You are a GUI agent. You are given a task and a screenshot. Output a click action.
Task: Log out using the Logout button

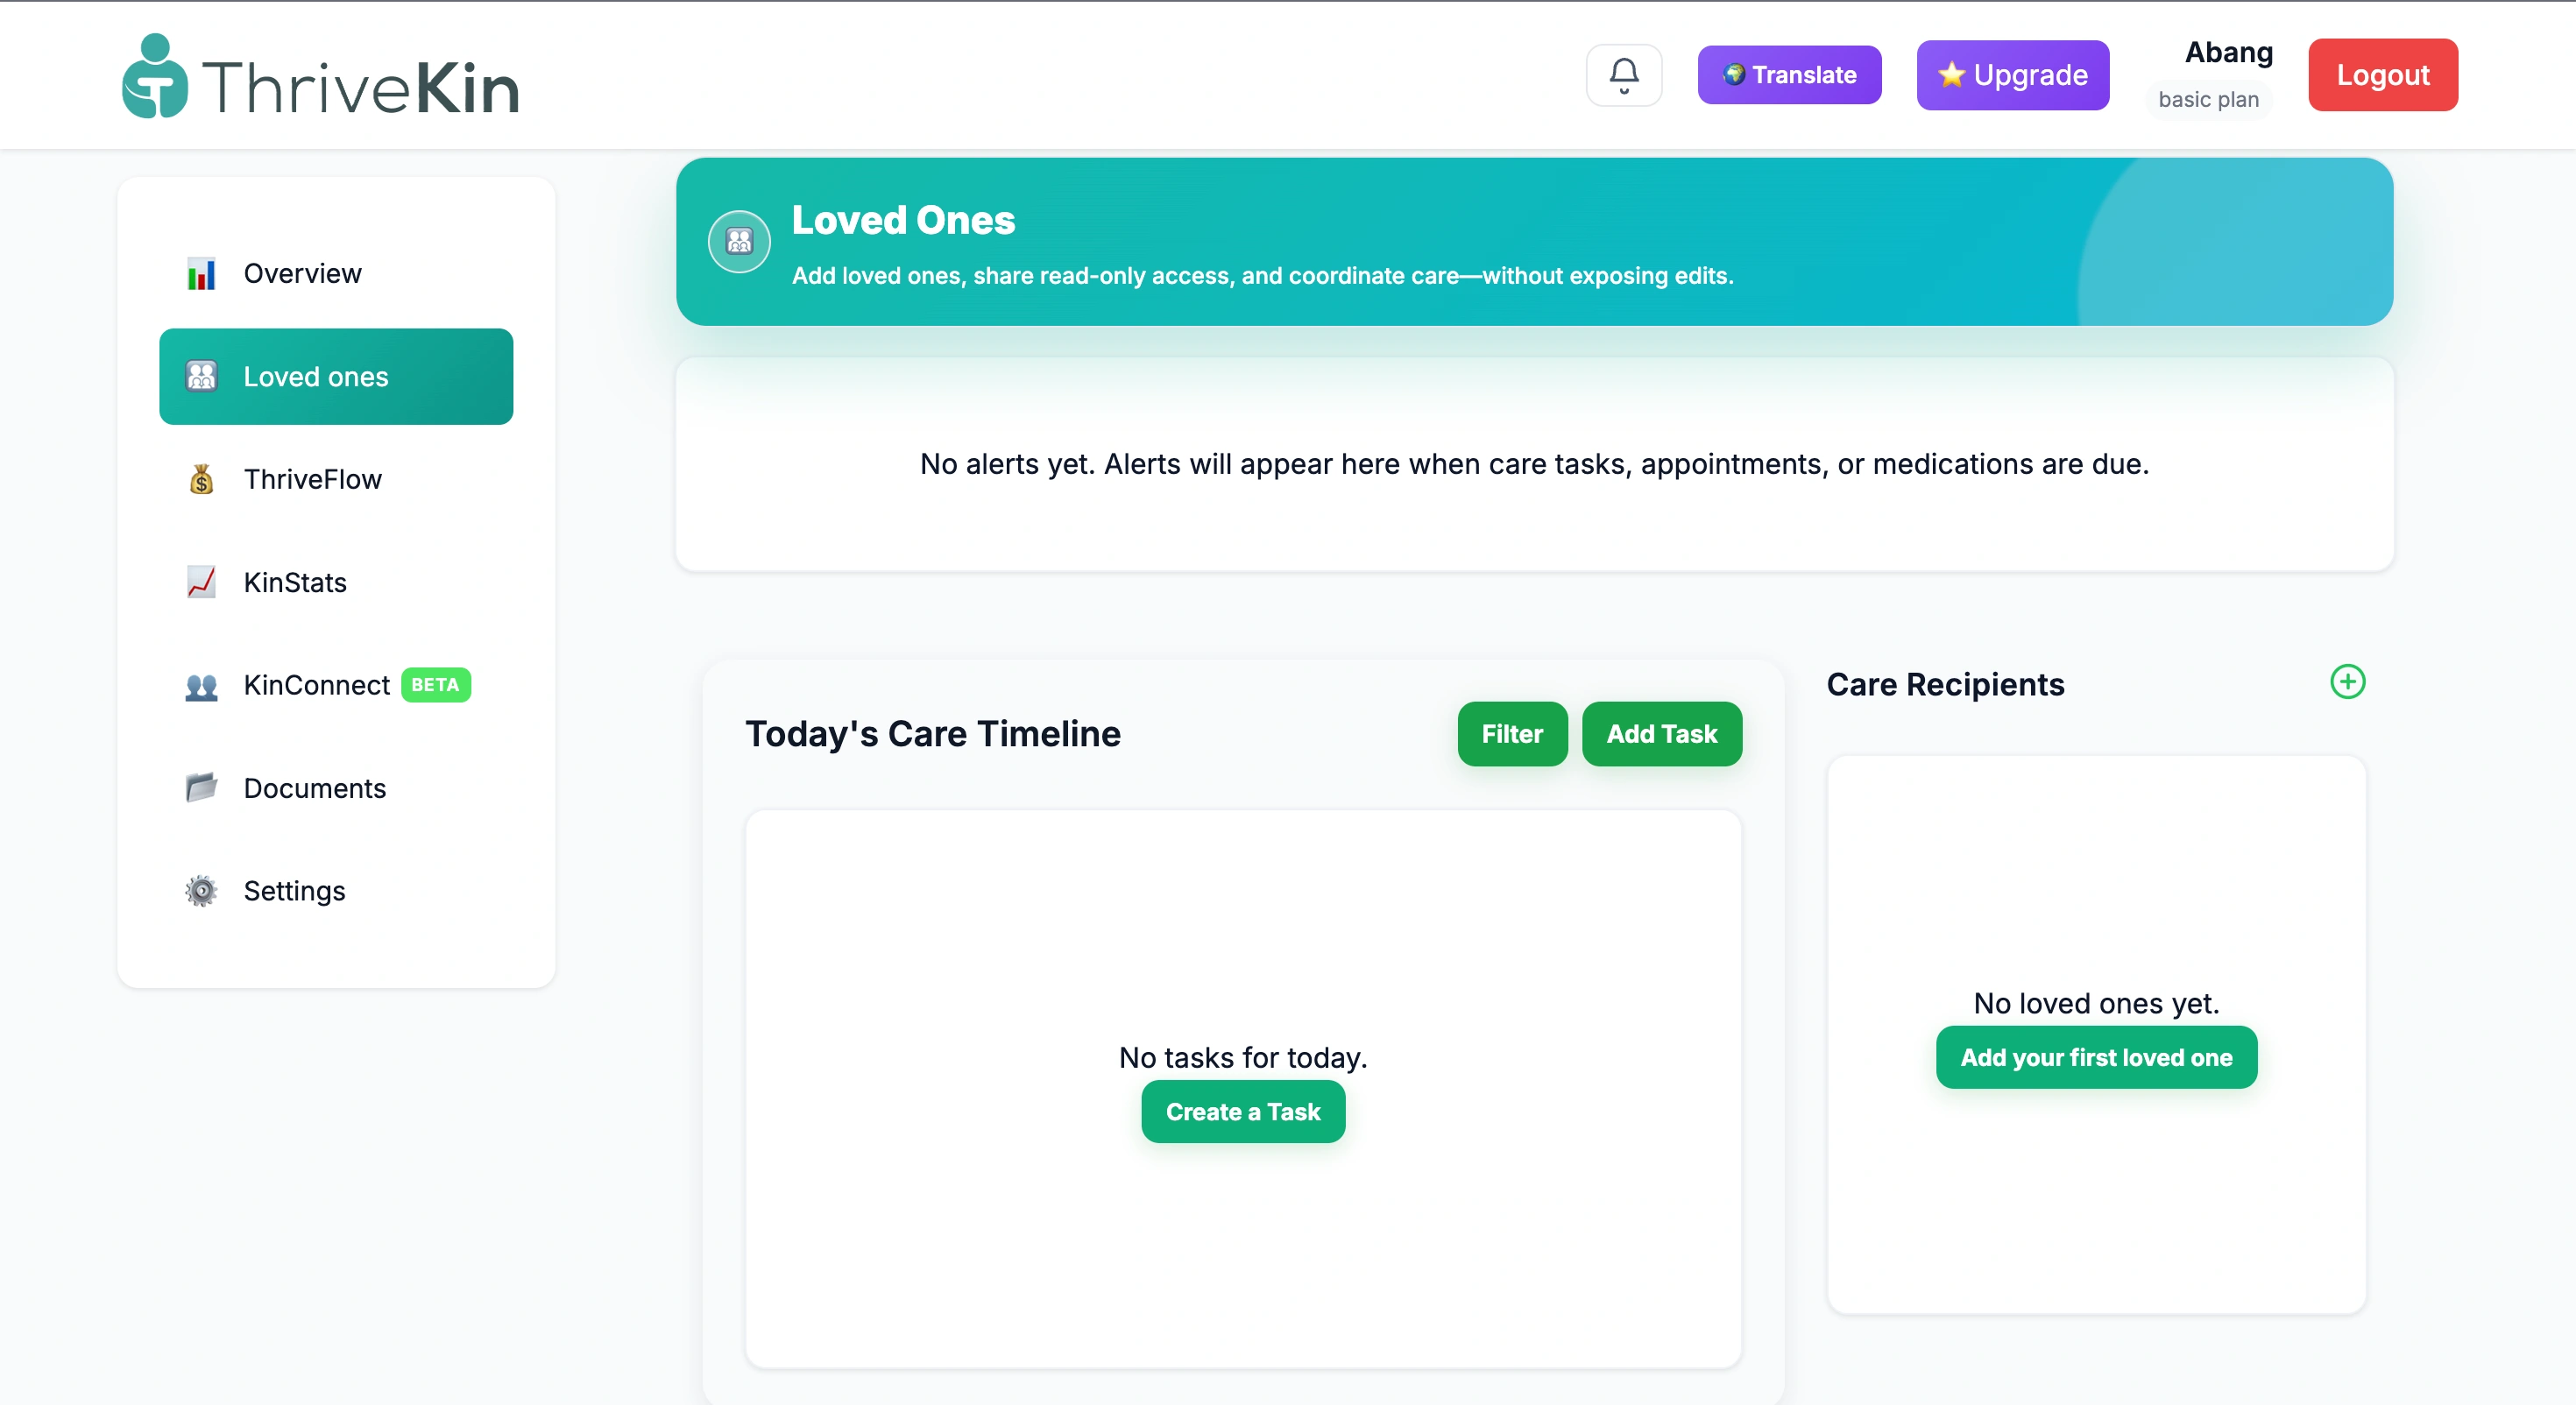[x=2382, y=75]
